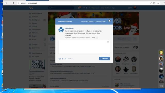The image size is (165, 93).
Task: Open Группы in left menu
Action: (35, 26)
